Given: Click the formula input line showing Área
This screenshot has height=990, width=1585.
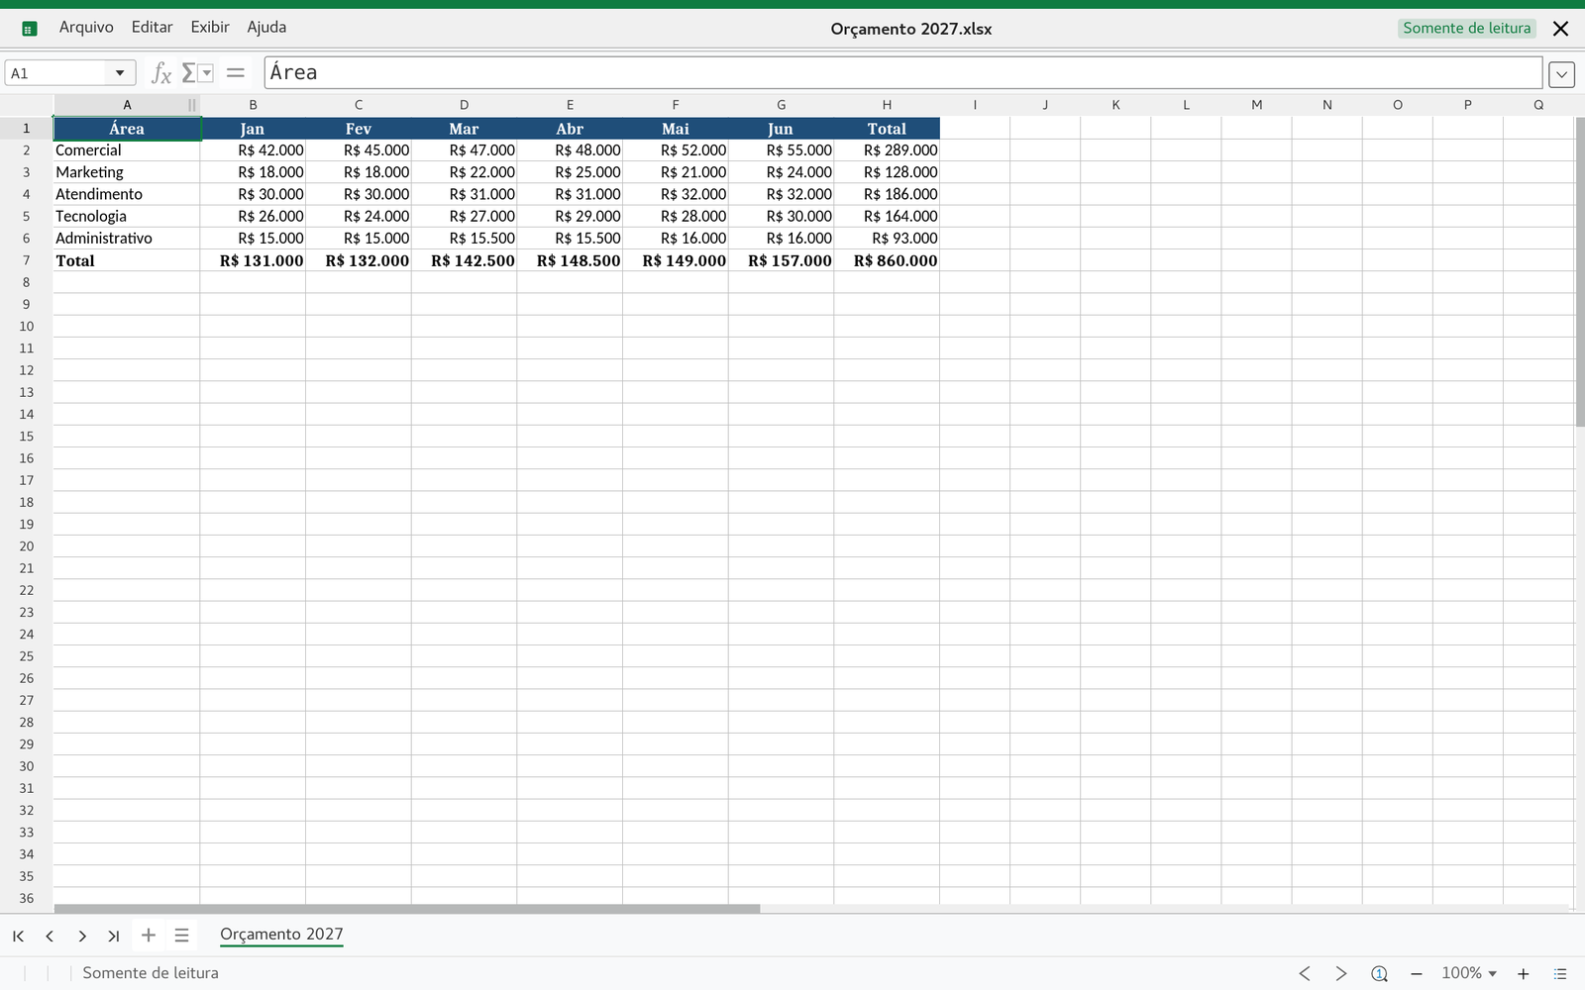Looking at the screenshot, I should coord(902,72).
